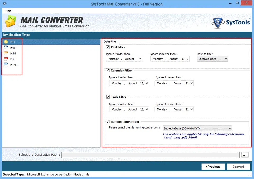This screenshot has height=179, width=254.
Task: Click the title bar app icon
Action: click(4, 3)
